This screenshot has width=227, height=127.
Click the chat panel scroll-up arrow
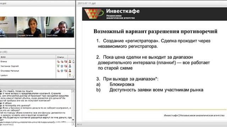click(x=73, y=91)
